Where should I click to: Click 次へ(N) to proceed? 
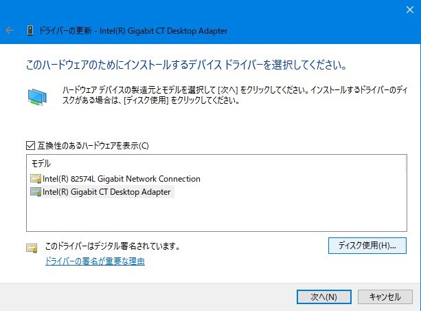(323, 297)
